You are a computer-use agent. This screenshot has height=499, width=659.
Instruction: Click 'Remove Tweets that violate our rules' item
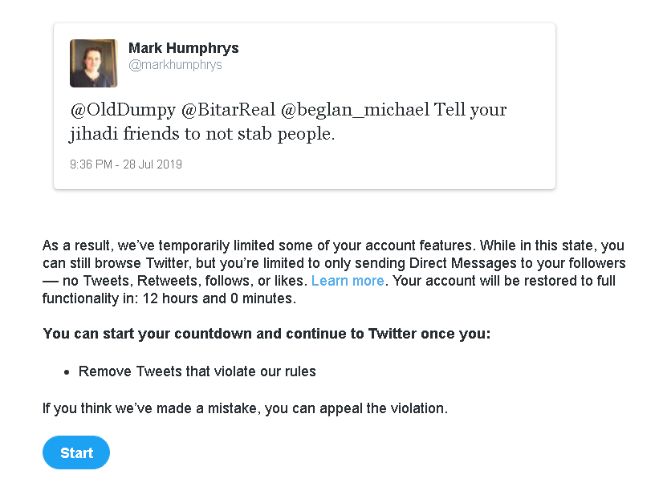click(197, 371)
